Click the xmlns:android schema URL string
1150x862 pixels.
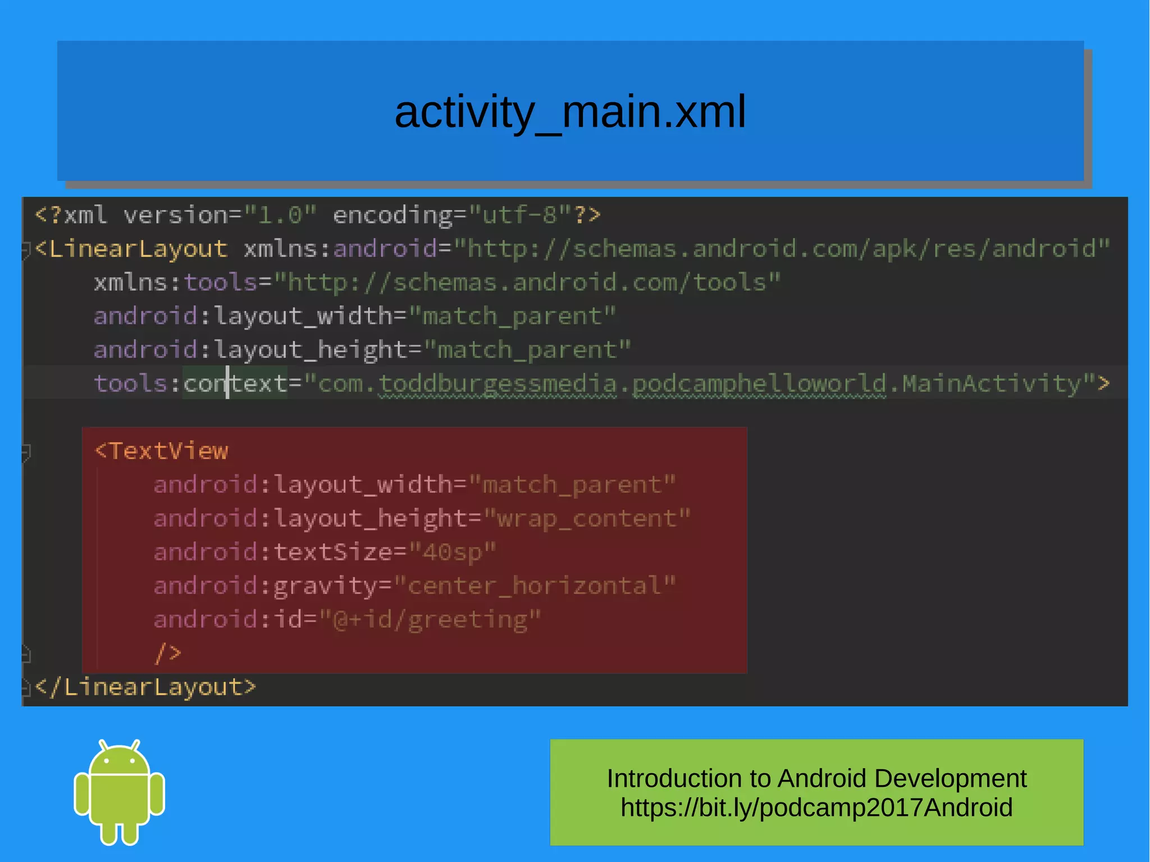782,249
